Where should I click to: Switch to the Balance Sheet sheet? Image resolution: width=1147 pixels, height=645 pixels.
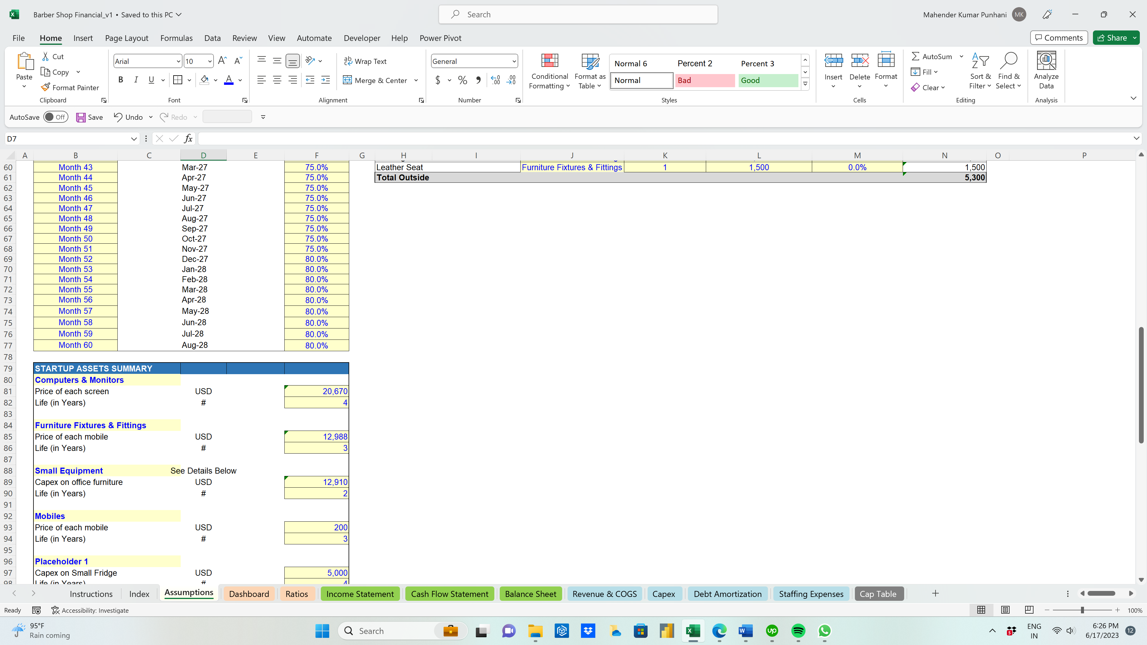click(530, 594)
